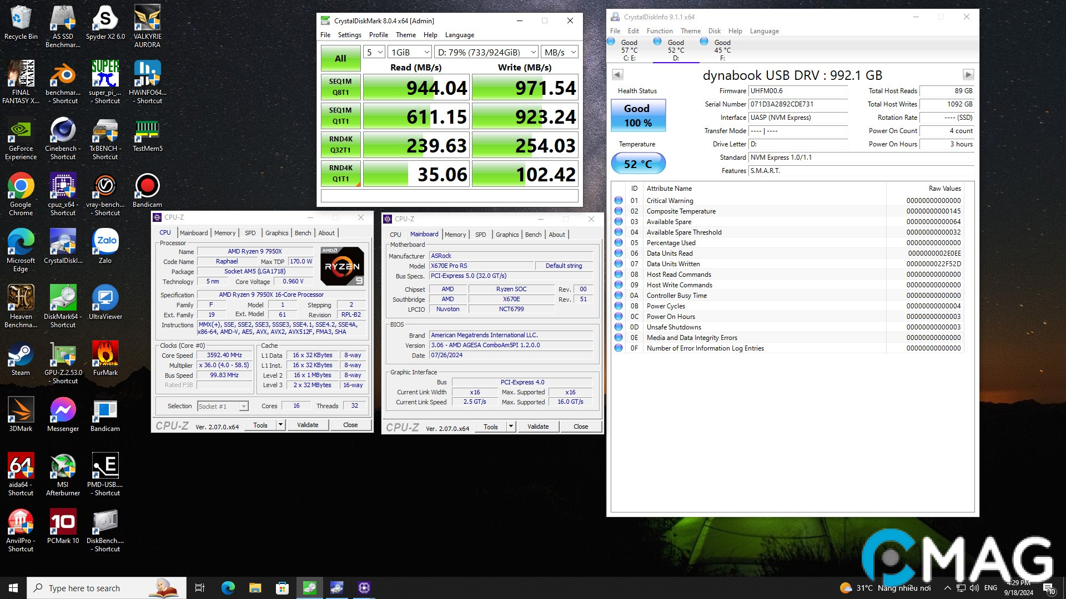Expand the test count dropdown showing 5
The width and height of the screenshot is (1066, 599).
374,52
